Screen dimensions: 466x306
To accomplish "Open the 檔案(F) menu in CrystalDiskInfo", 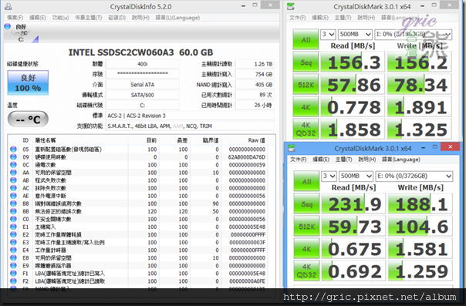I will tap(15, 18).
